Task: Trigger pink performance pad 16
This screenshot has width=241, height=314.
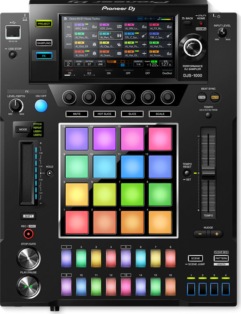Action: coord(160,139)
